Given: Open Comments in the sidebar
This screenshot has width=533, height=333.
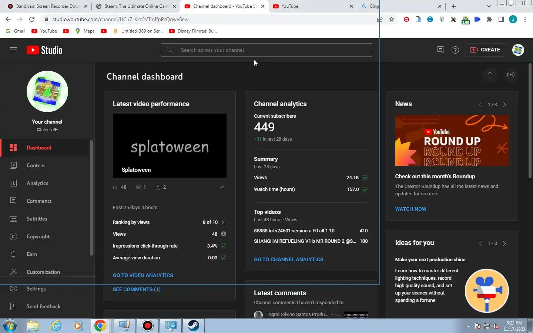Looking at the screenshot, I should (45, 201).
